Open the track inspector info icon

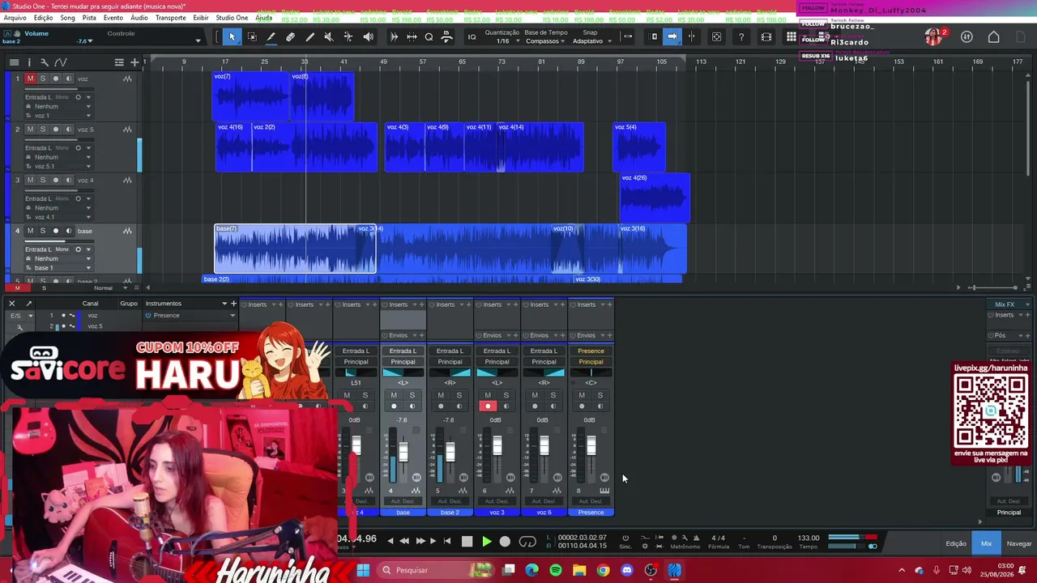29,62
